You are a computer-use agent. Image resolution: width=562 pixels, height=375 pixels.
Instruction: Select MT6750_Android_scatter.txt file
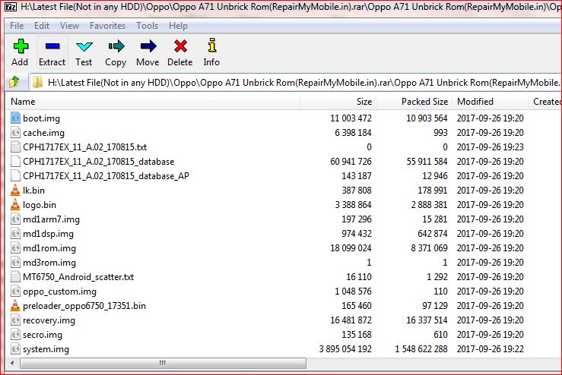(78, 277)
